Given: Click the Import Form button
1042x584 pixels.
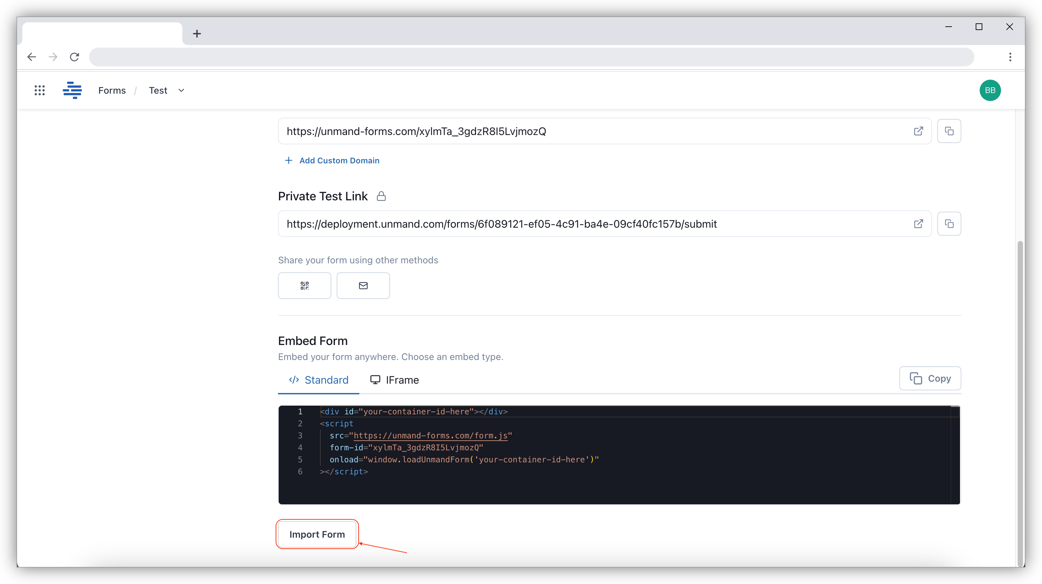Looking at the screenshot, I should pyautogui.click(x=317, y=534).
